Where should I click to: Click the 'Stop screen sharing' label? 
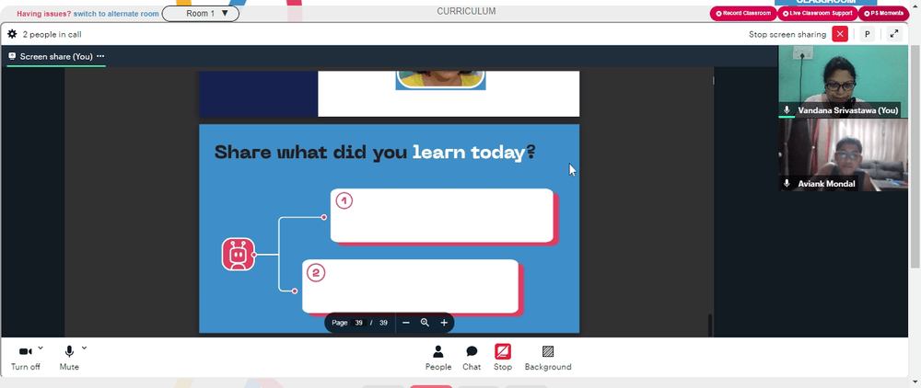pyautogui.click(x=787, y=35)
